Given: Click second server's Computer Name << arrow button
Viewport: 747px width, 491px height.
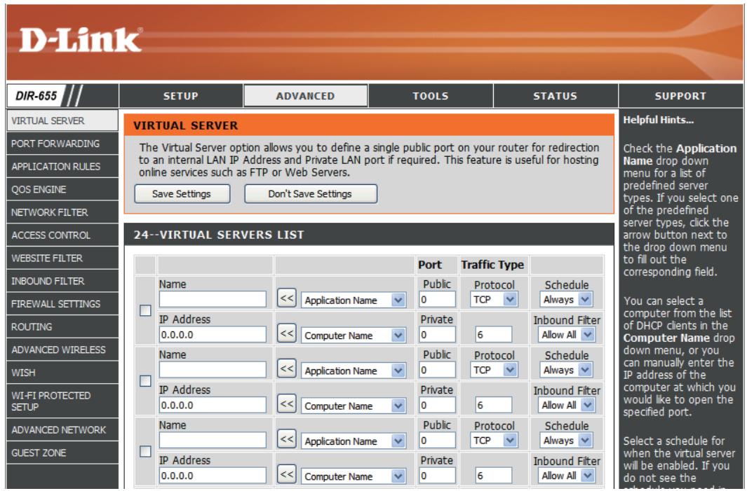Looking at the screenshot, I should click(287, 404).
